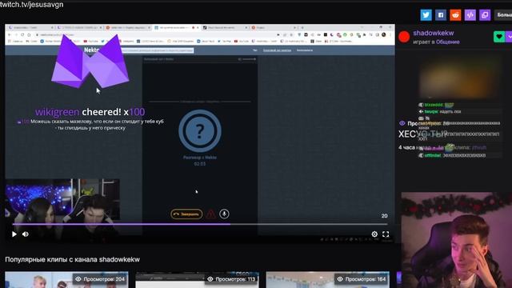The height and width of the screenshot is (288, 512).
Task: Toggle the microphone icon in the call
Action: click(224, 214)
